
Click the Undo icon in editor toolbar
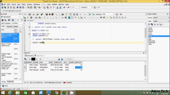(x=85, y=18)
